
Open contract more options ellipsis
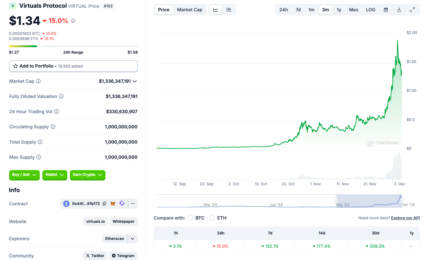coord(133,204)
